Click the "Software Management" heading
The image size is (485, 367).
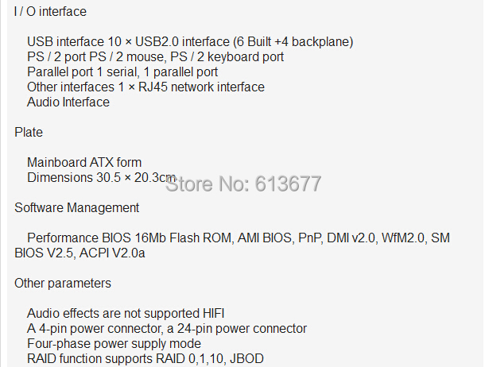pos(77,208)
